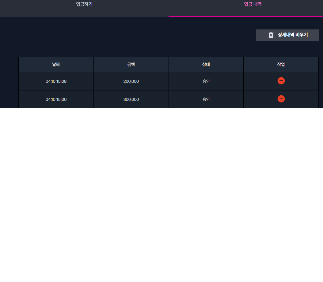Switch to the 입금하기 tab
Viewport: 323px width, 282px height.
click(84, 4)
